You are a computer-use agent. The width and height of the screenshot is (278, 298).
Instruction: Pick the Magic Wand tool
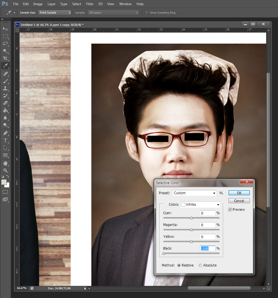tap(6, 51)
